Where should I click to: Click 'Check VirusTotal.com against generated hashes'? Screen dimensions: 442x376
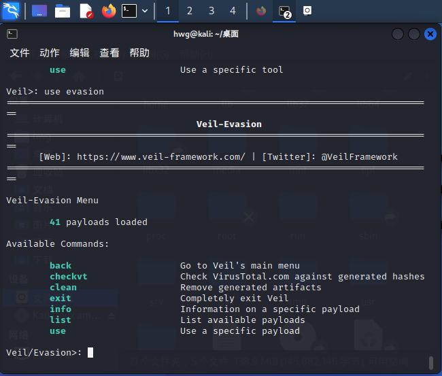pyautogui.click(x=303, y=277)
